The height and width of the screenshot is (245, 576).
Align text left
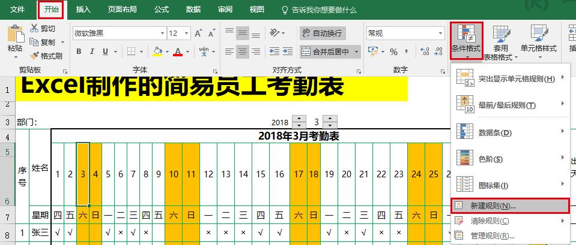tap(229, 52)
